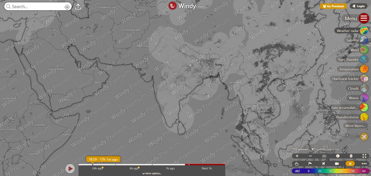Viewport: 371px width, 176px height.
Task: Enter fullscreen with the expand arrows icon
Action: [x=365, y=156]
